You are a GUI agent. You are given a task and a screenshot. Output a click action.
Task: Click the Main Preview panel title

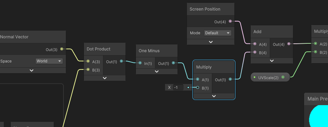click(318, 99)
